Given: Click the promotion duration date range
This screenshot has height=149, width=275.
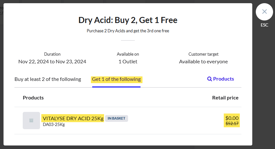Looking at the screenshot, I should 52,62.
